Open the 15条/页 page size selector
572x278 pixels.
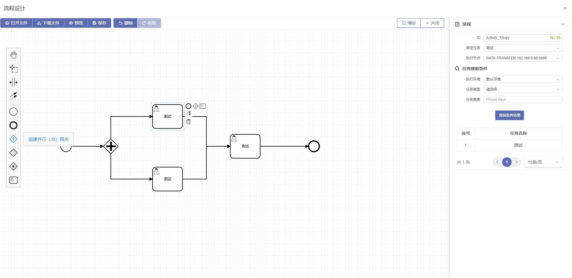(543, 162)
